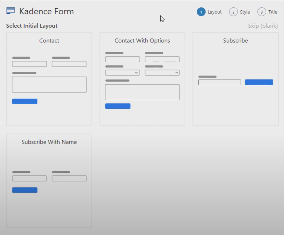Click the numbered circle for step 2
This screenshot has width=284, height=235.
233,12
